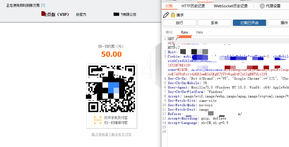Click the gear icon beside 代理设置
289x147 pixels.
[262, 6]
